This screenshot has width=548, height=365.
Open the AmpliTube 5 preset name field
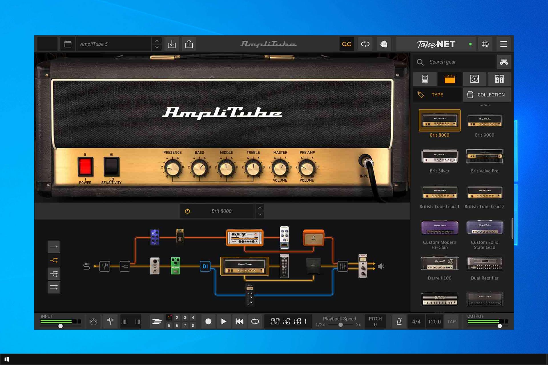tap(114, 44)
